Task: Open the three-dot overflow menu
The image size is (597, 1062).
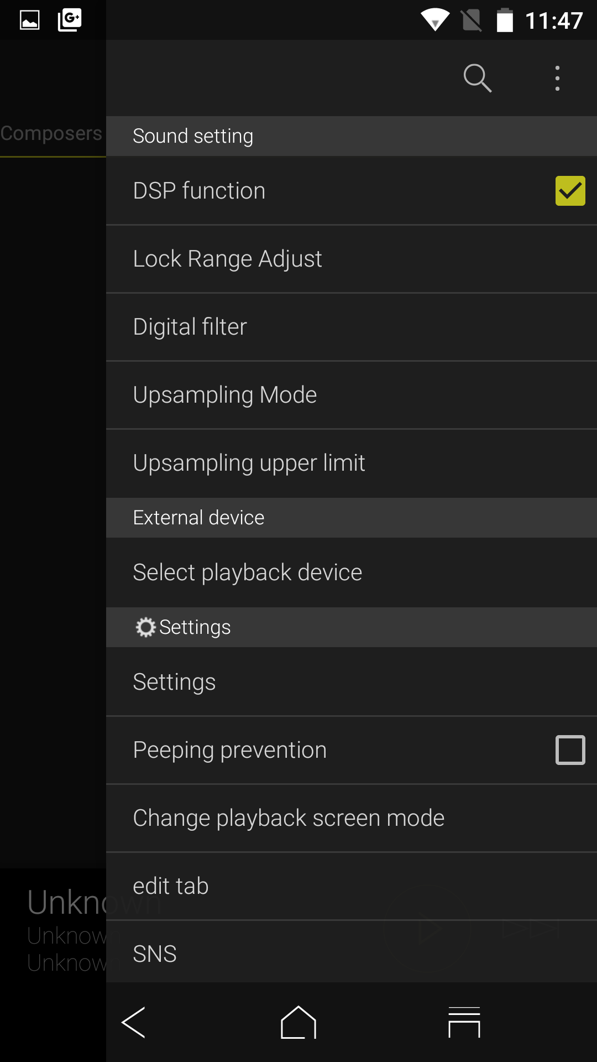Action: click(x=557, y=78)
